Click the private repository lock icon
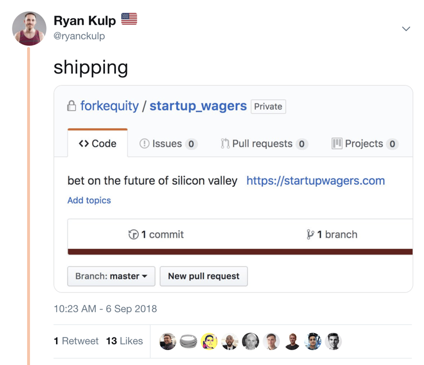The width and height of the screenshot is (424, 365). tap(72, 106)
